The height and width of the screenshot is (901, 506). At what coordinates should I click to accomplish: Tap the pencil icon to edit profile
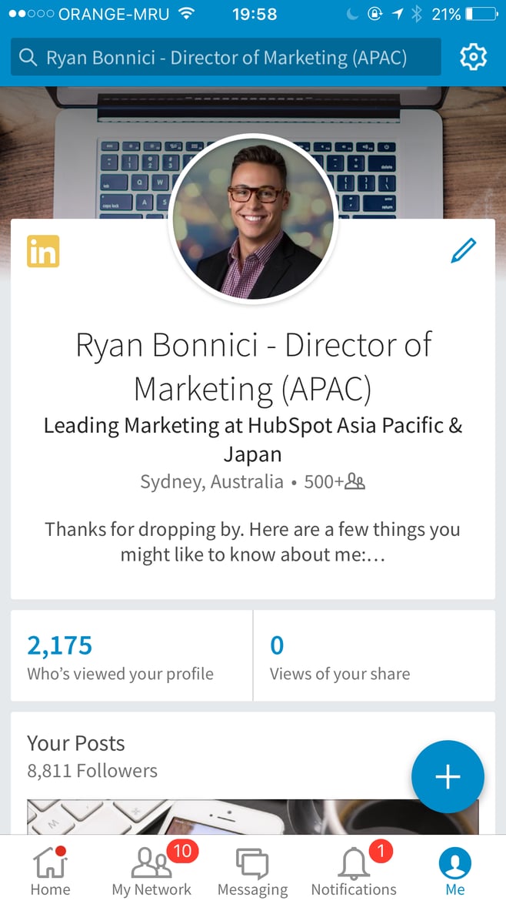click(x=464, y=251)
